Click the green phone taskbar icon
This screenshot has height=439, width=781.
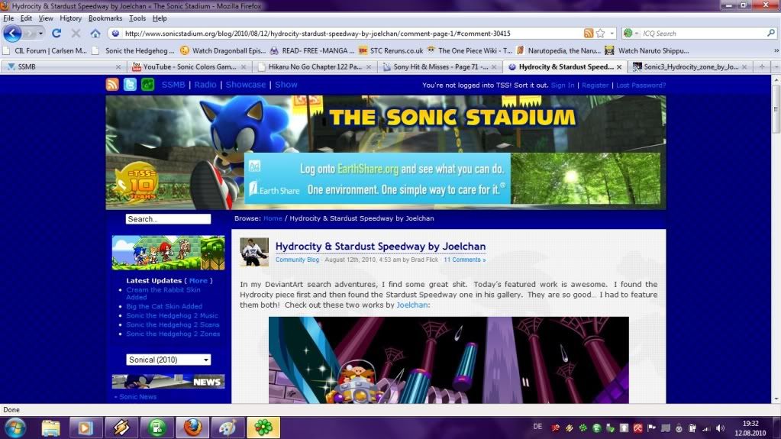tap(157, 428)
